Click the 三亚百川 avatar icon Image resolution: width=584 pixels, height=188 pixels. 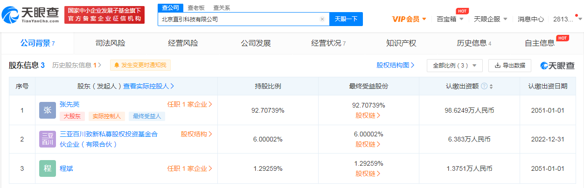[x=48, y=139]
